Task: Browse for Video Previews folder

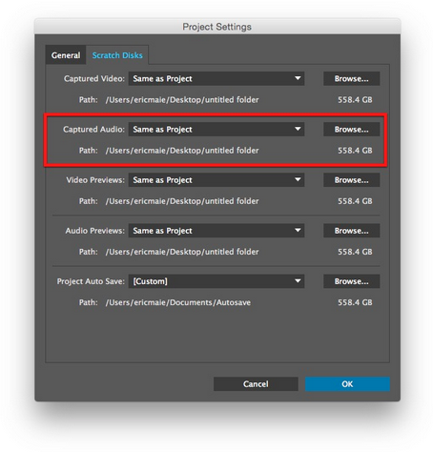Action: coord(351,180)
